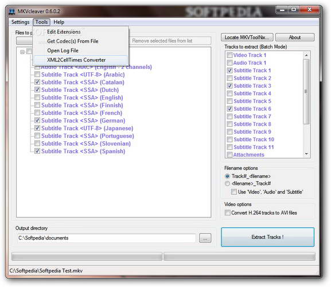The height and width of the screenshot is (287, 331).
Task: Check the Attachments batch option
Action: coord(229,154)
